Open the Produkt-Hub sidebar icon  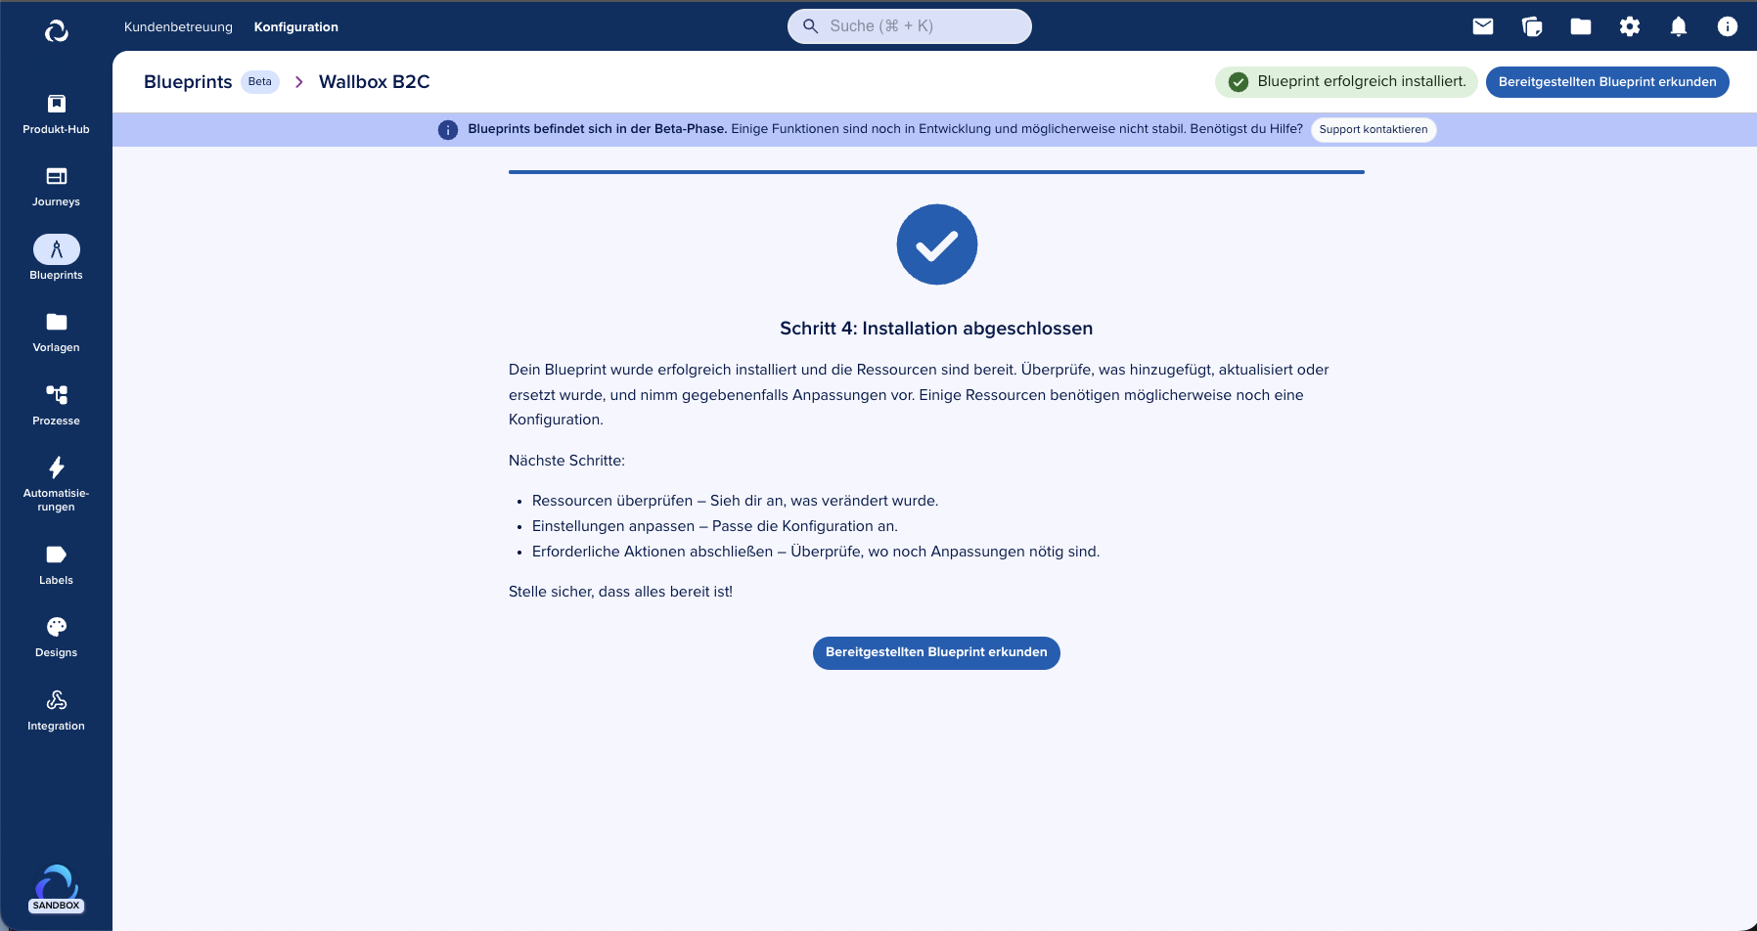57,105
